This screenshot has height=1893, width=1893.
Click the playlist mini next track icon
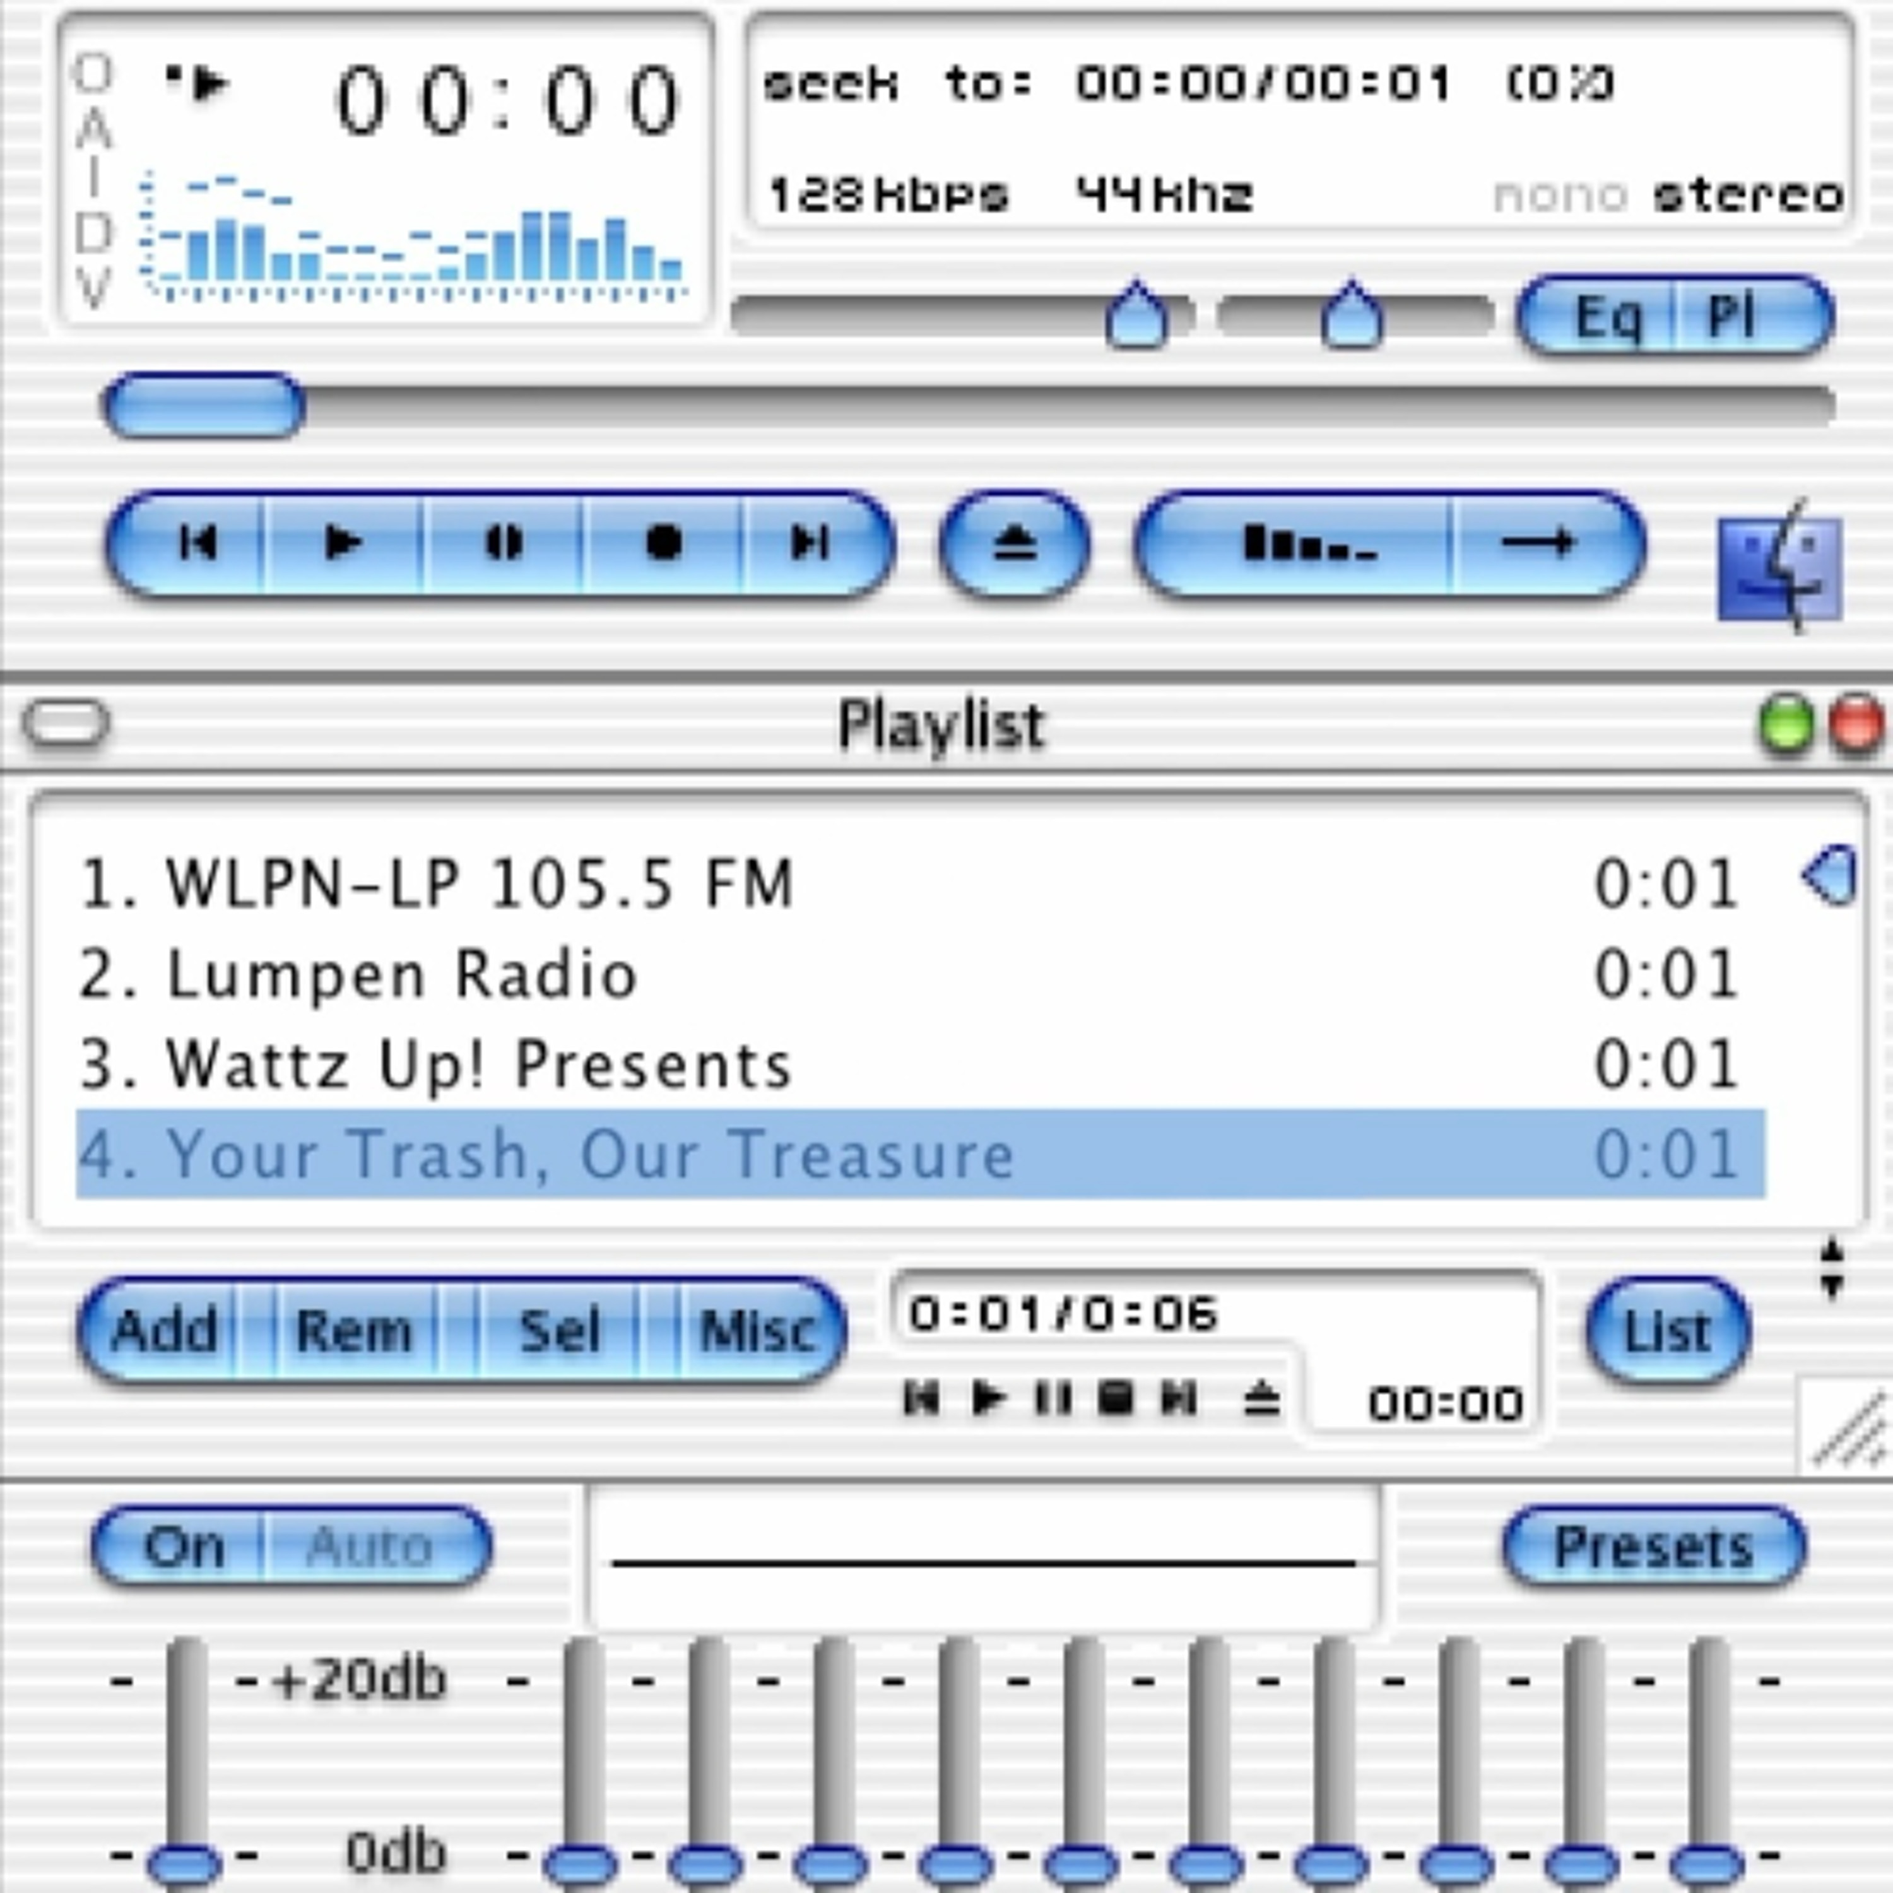coord(1177,1398)
